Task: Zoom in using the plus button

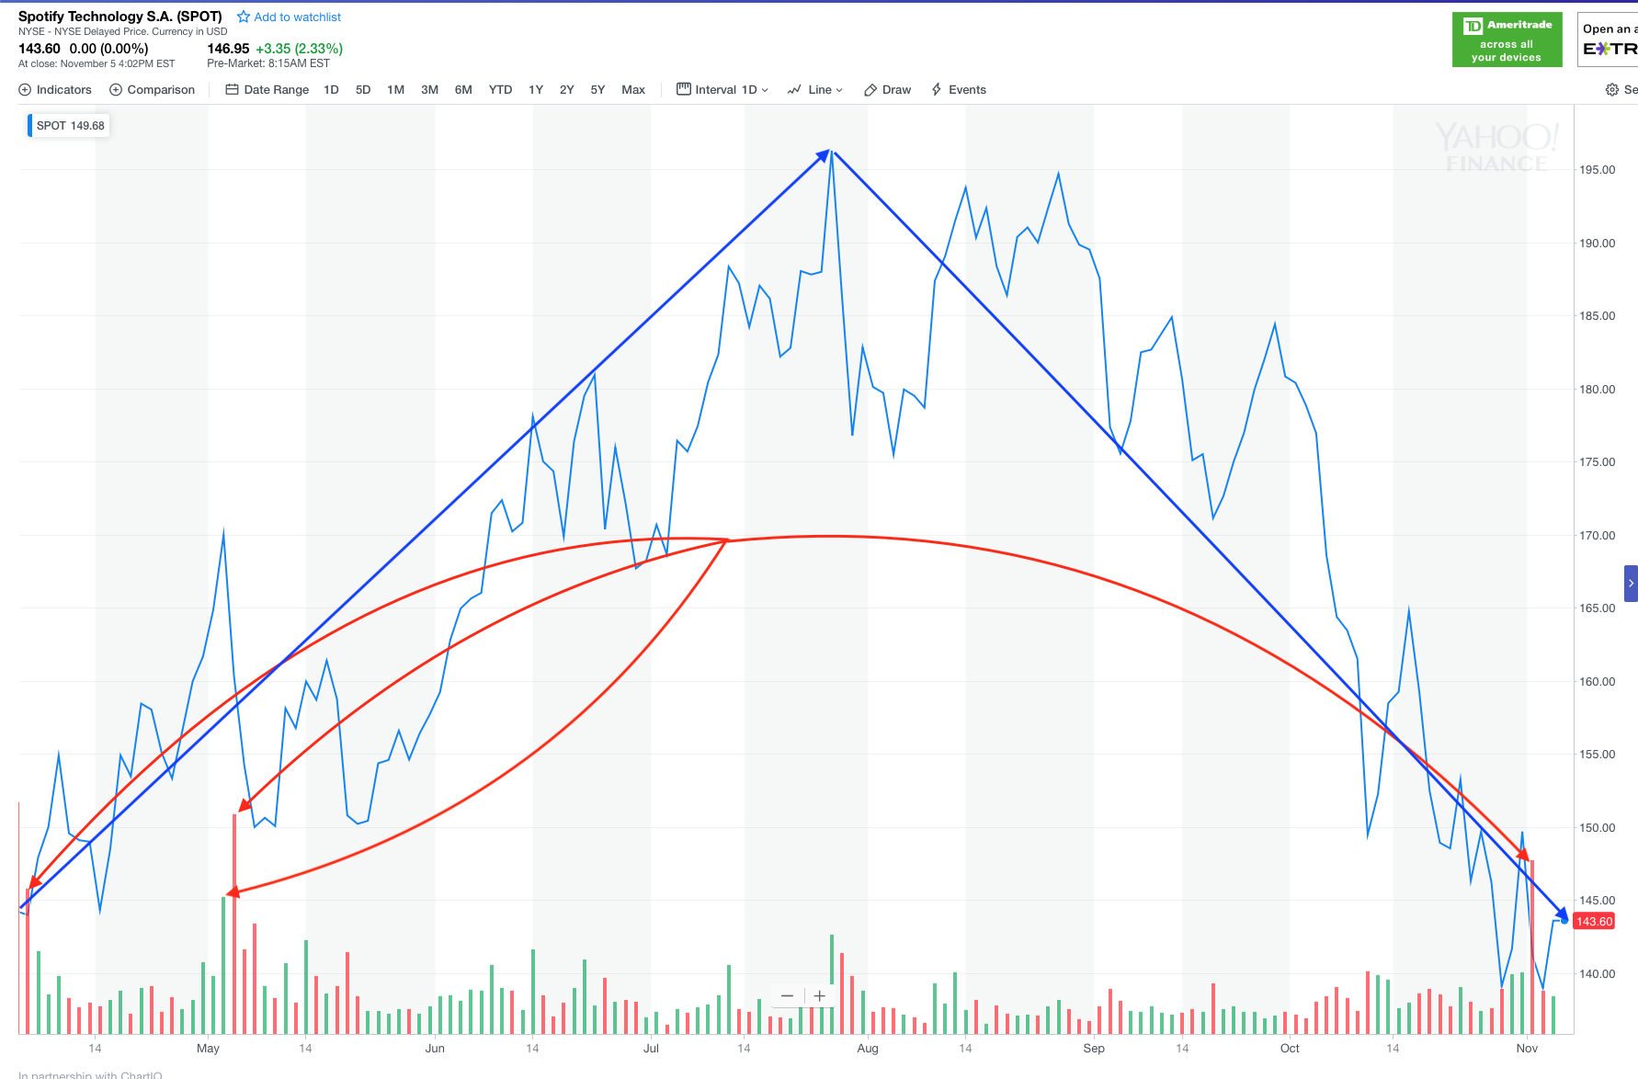Action: coord(820,996)
